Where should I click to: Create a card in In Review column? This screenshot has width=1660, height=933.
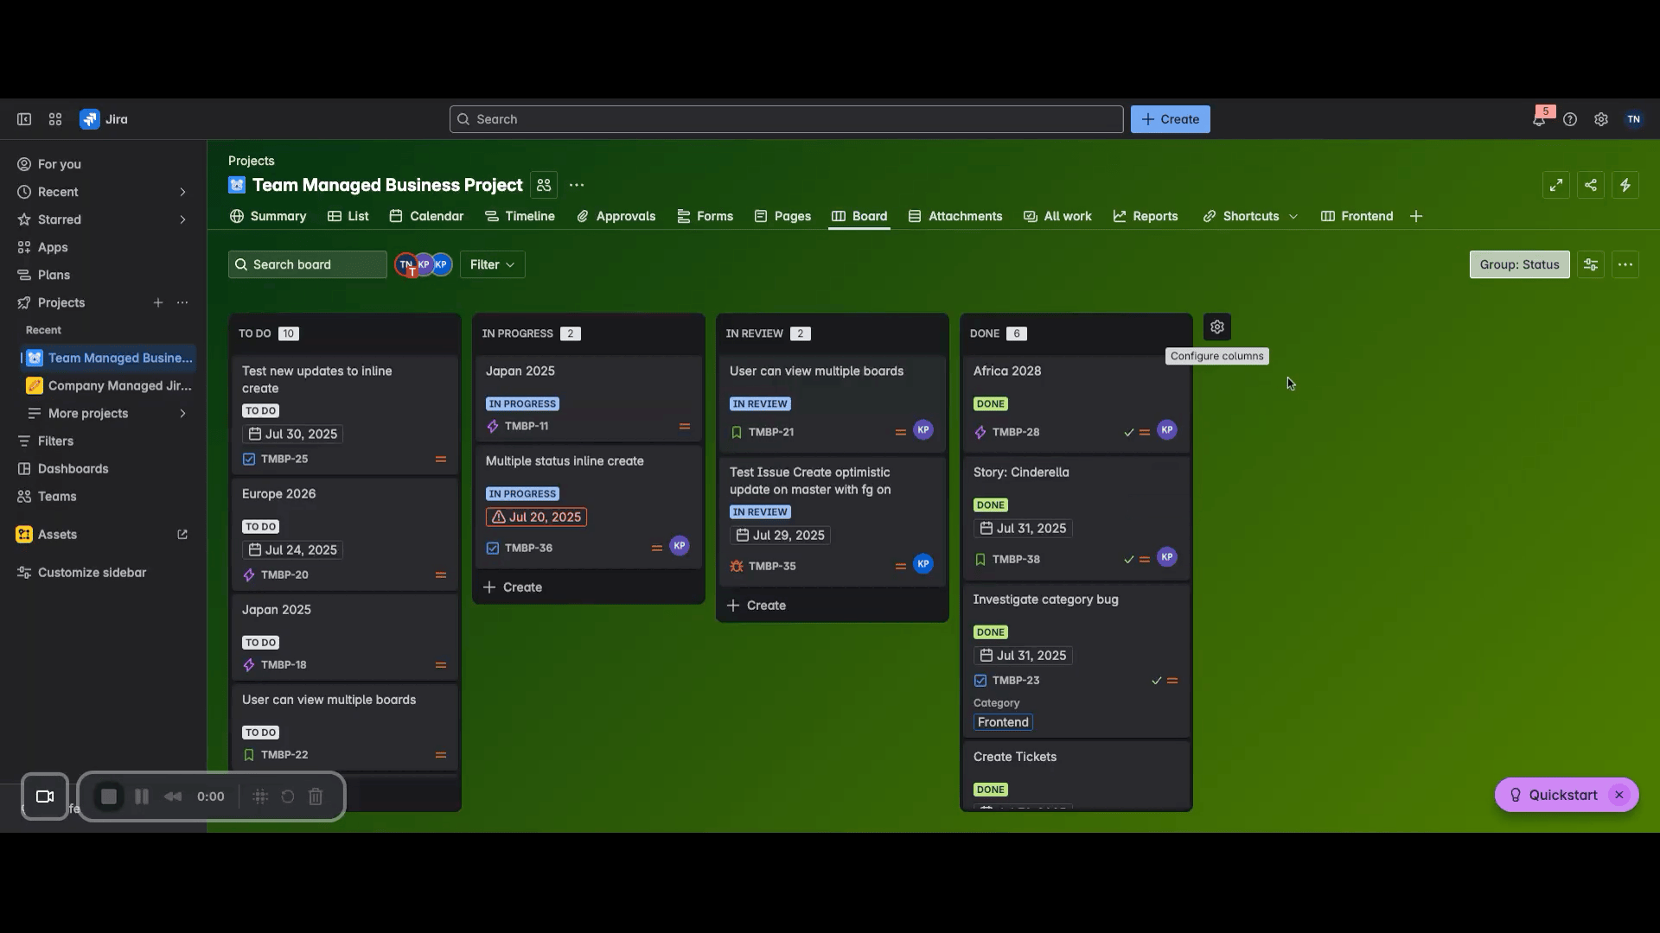(x=757, y=606)
